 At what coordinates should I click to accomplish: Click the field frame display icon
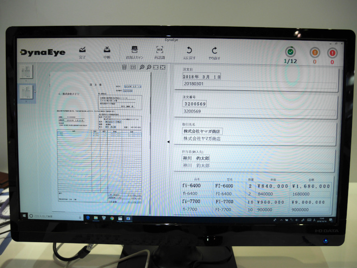coord(133,67)
